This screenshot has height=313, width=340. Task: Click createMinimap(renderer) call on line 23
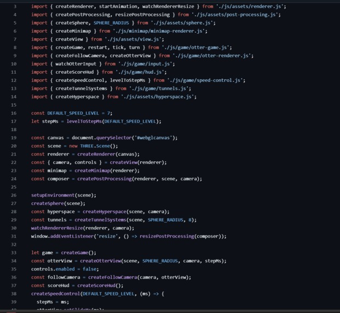point(106,170)
